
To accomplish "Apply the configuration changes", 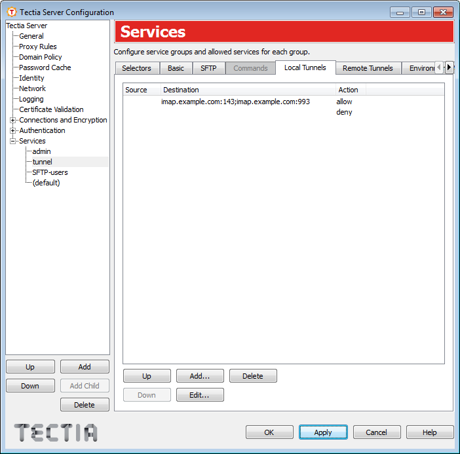I will tap(323, 432).
